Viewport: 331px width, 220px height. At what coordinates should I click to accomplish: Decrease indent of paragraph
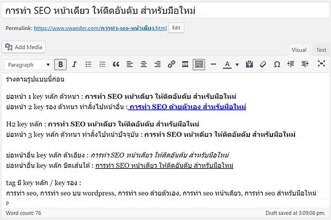(291, 64)
